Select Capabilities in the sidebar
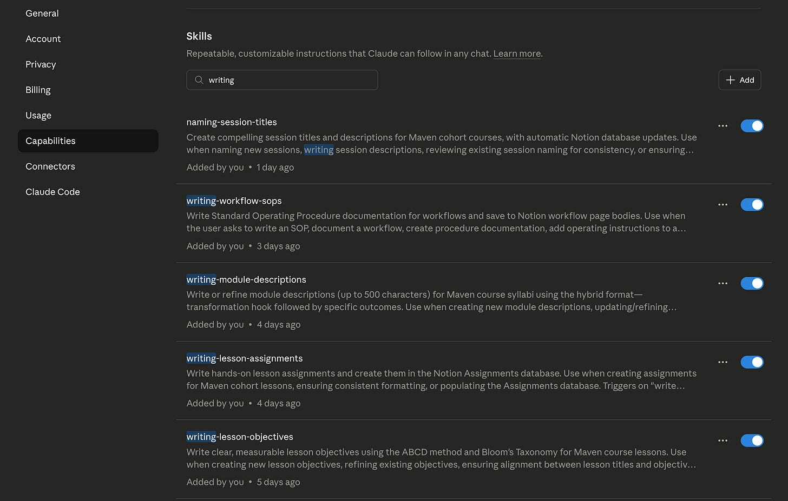788x501 pixels. [x=88, y=141]
